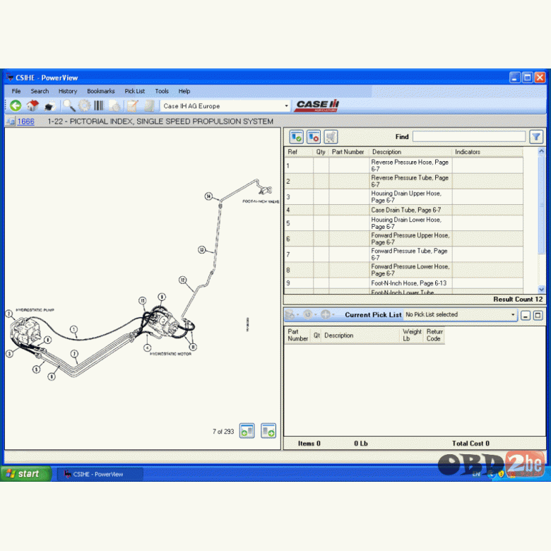The image size is (551, 551).
Task: Click the greyed document-gear toolbar icon
Action: pos(115,106)
